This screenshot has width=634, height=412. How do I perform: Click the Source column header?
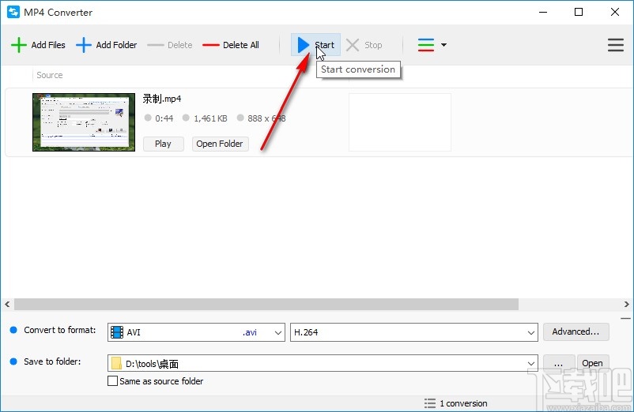click(x=50, y=75)
